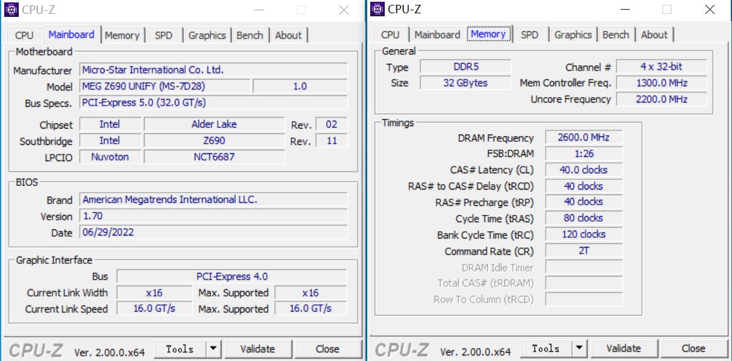Open the Memory tab in left window
Image resolution: width=732 pixels, height=361 pixels.
122,35
